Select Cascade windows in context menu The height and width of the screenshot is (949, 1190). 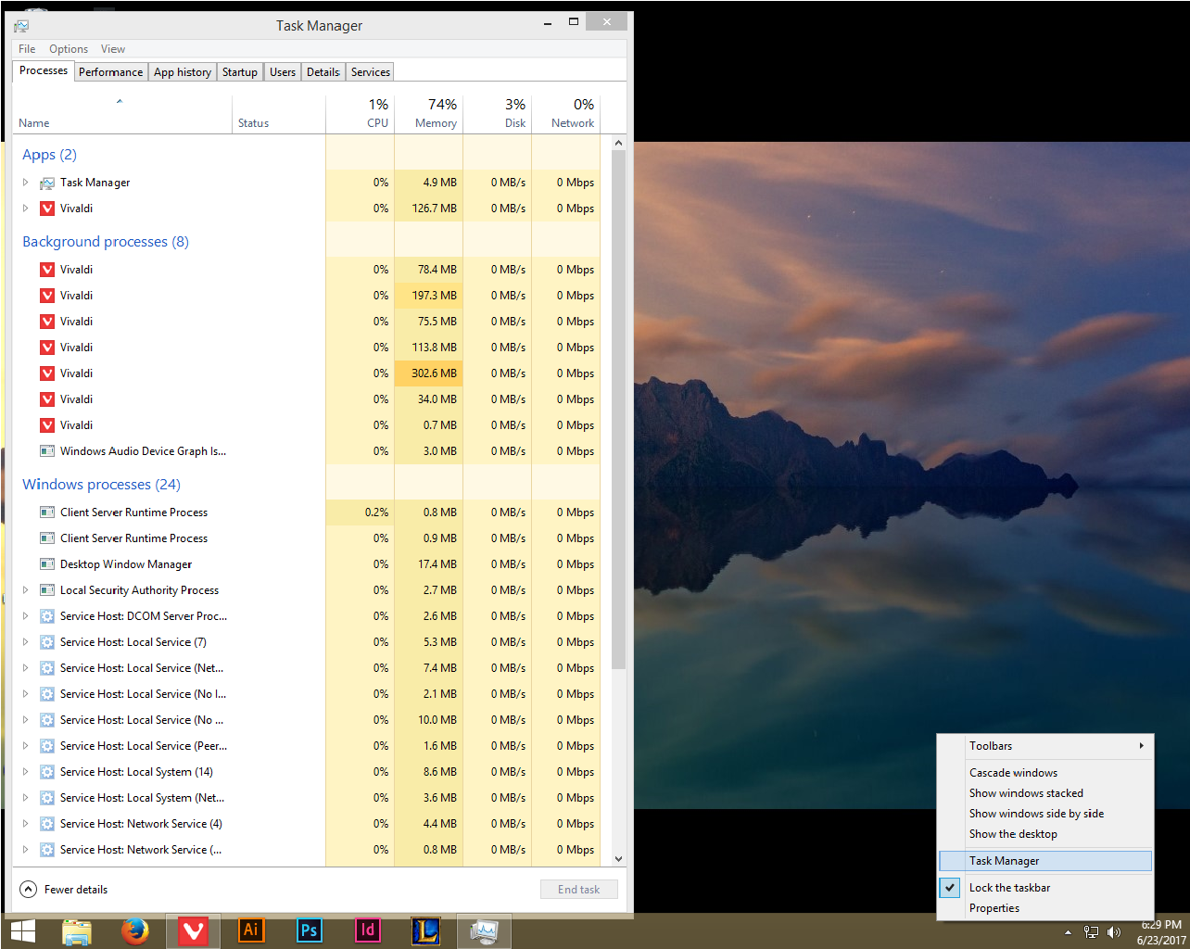click(1045, 773)
